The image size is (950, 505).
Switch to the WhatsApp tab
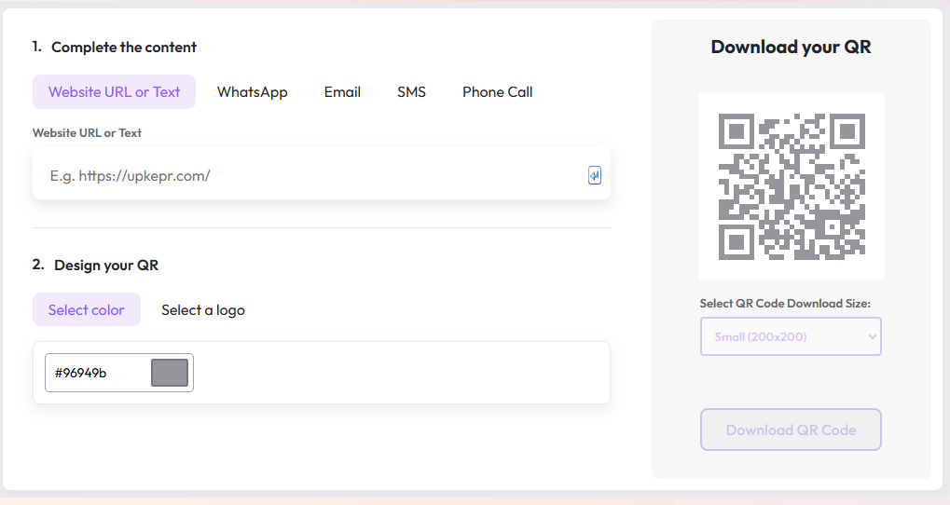pyautogui.click(x=252, y=92)
